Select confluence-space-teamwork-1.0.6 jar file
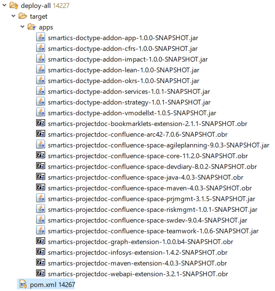The height and width of the screenshot is (291, 275). pos(153,231)
